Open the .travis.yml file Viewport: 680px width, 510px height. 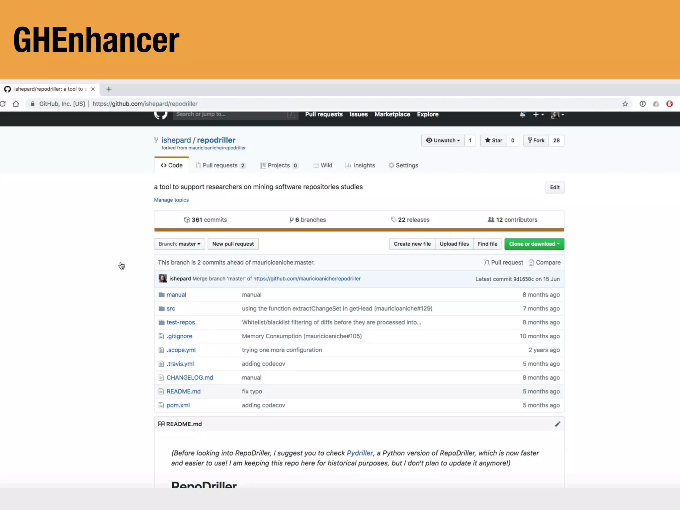180,364
